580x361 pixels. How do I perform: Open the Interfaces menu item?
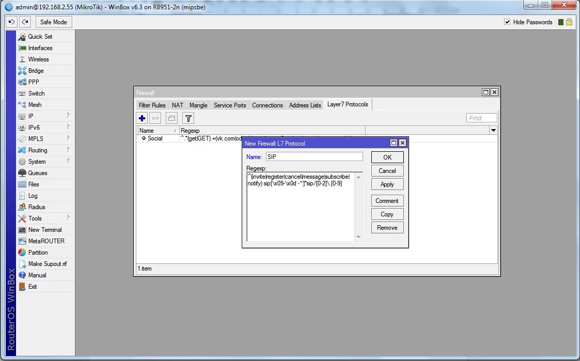pos(45,48)
